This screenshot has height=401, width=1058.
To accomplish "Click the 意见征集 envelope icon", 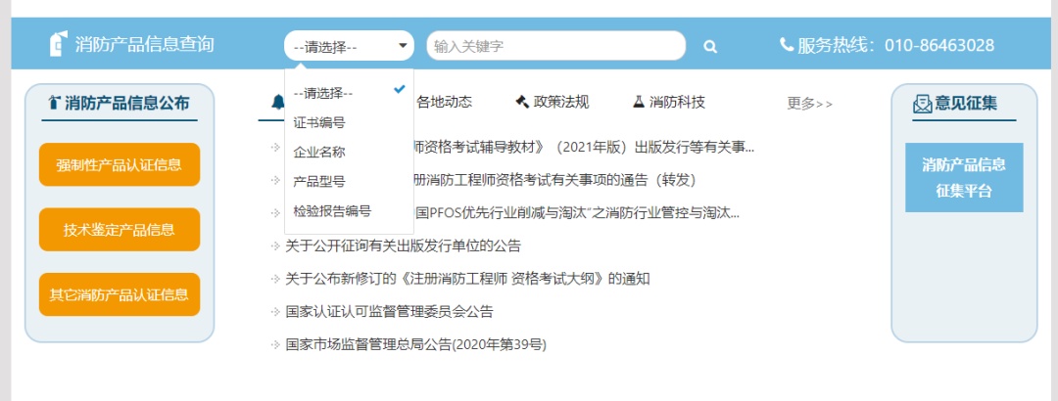I will (922, 104).
